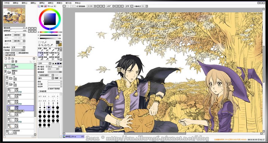Select the 選擇筆 selection pen tool
Viewport: 268px width, 143px height.
51,58
